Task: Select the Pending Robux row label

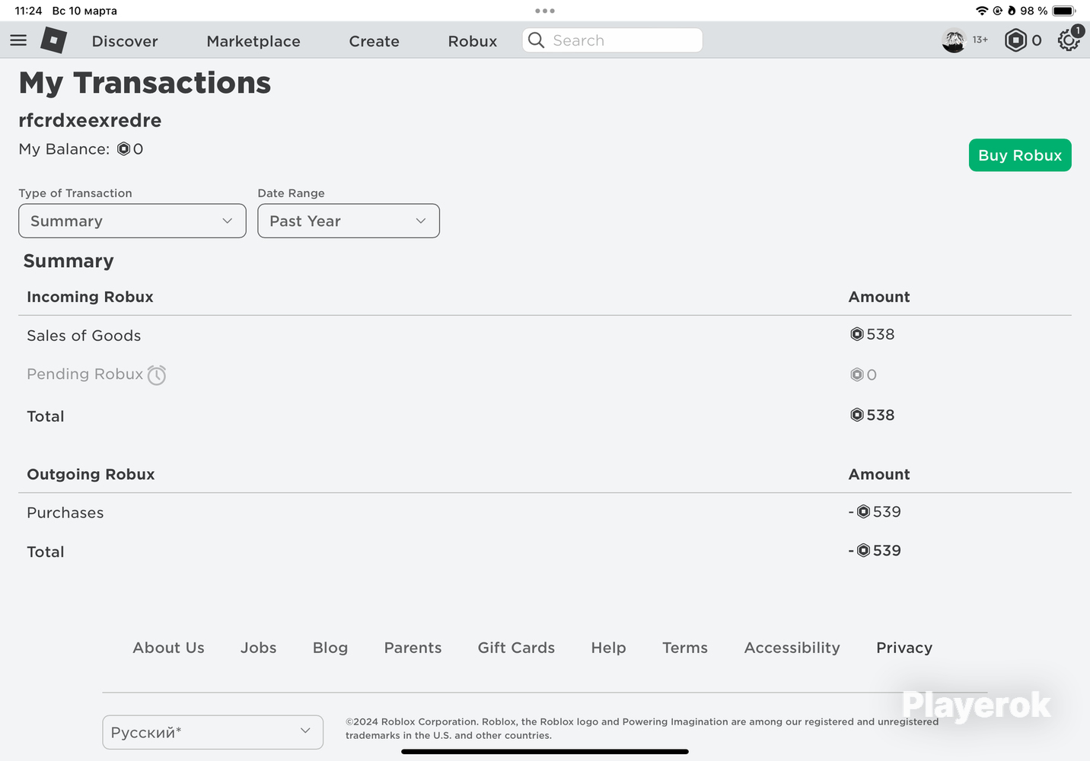Action: [x=85, y=374]
